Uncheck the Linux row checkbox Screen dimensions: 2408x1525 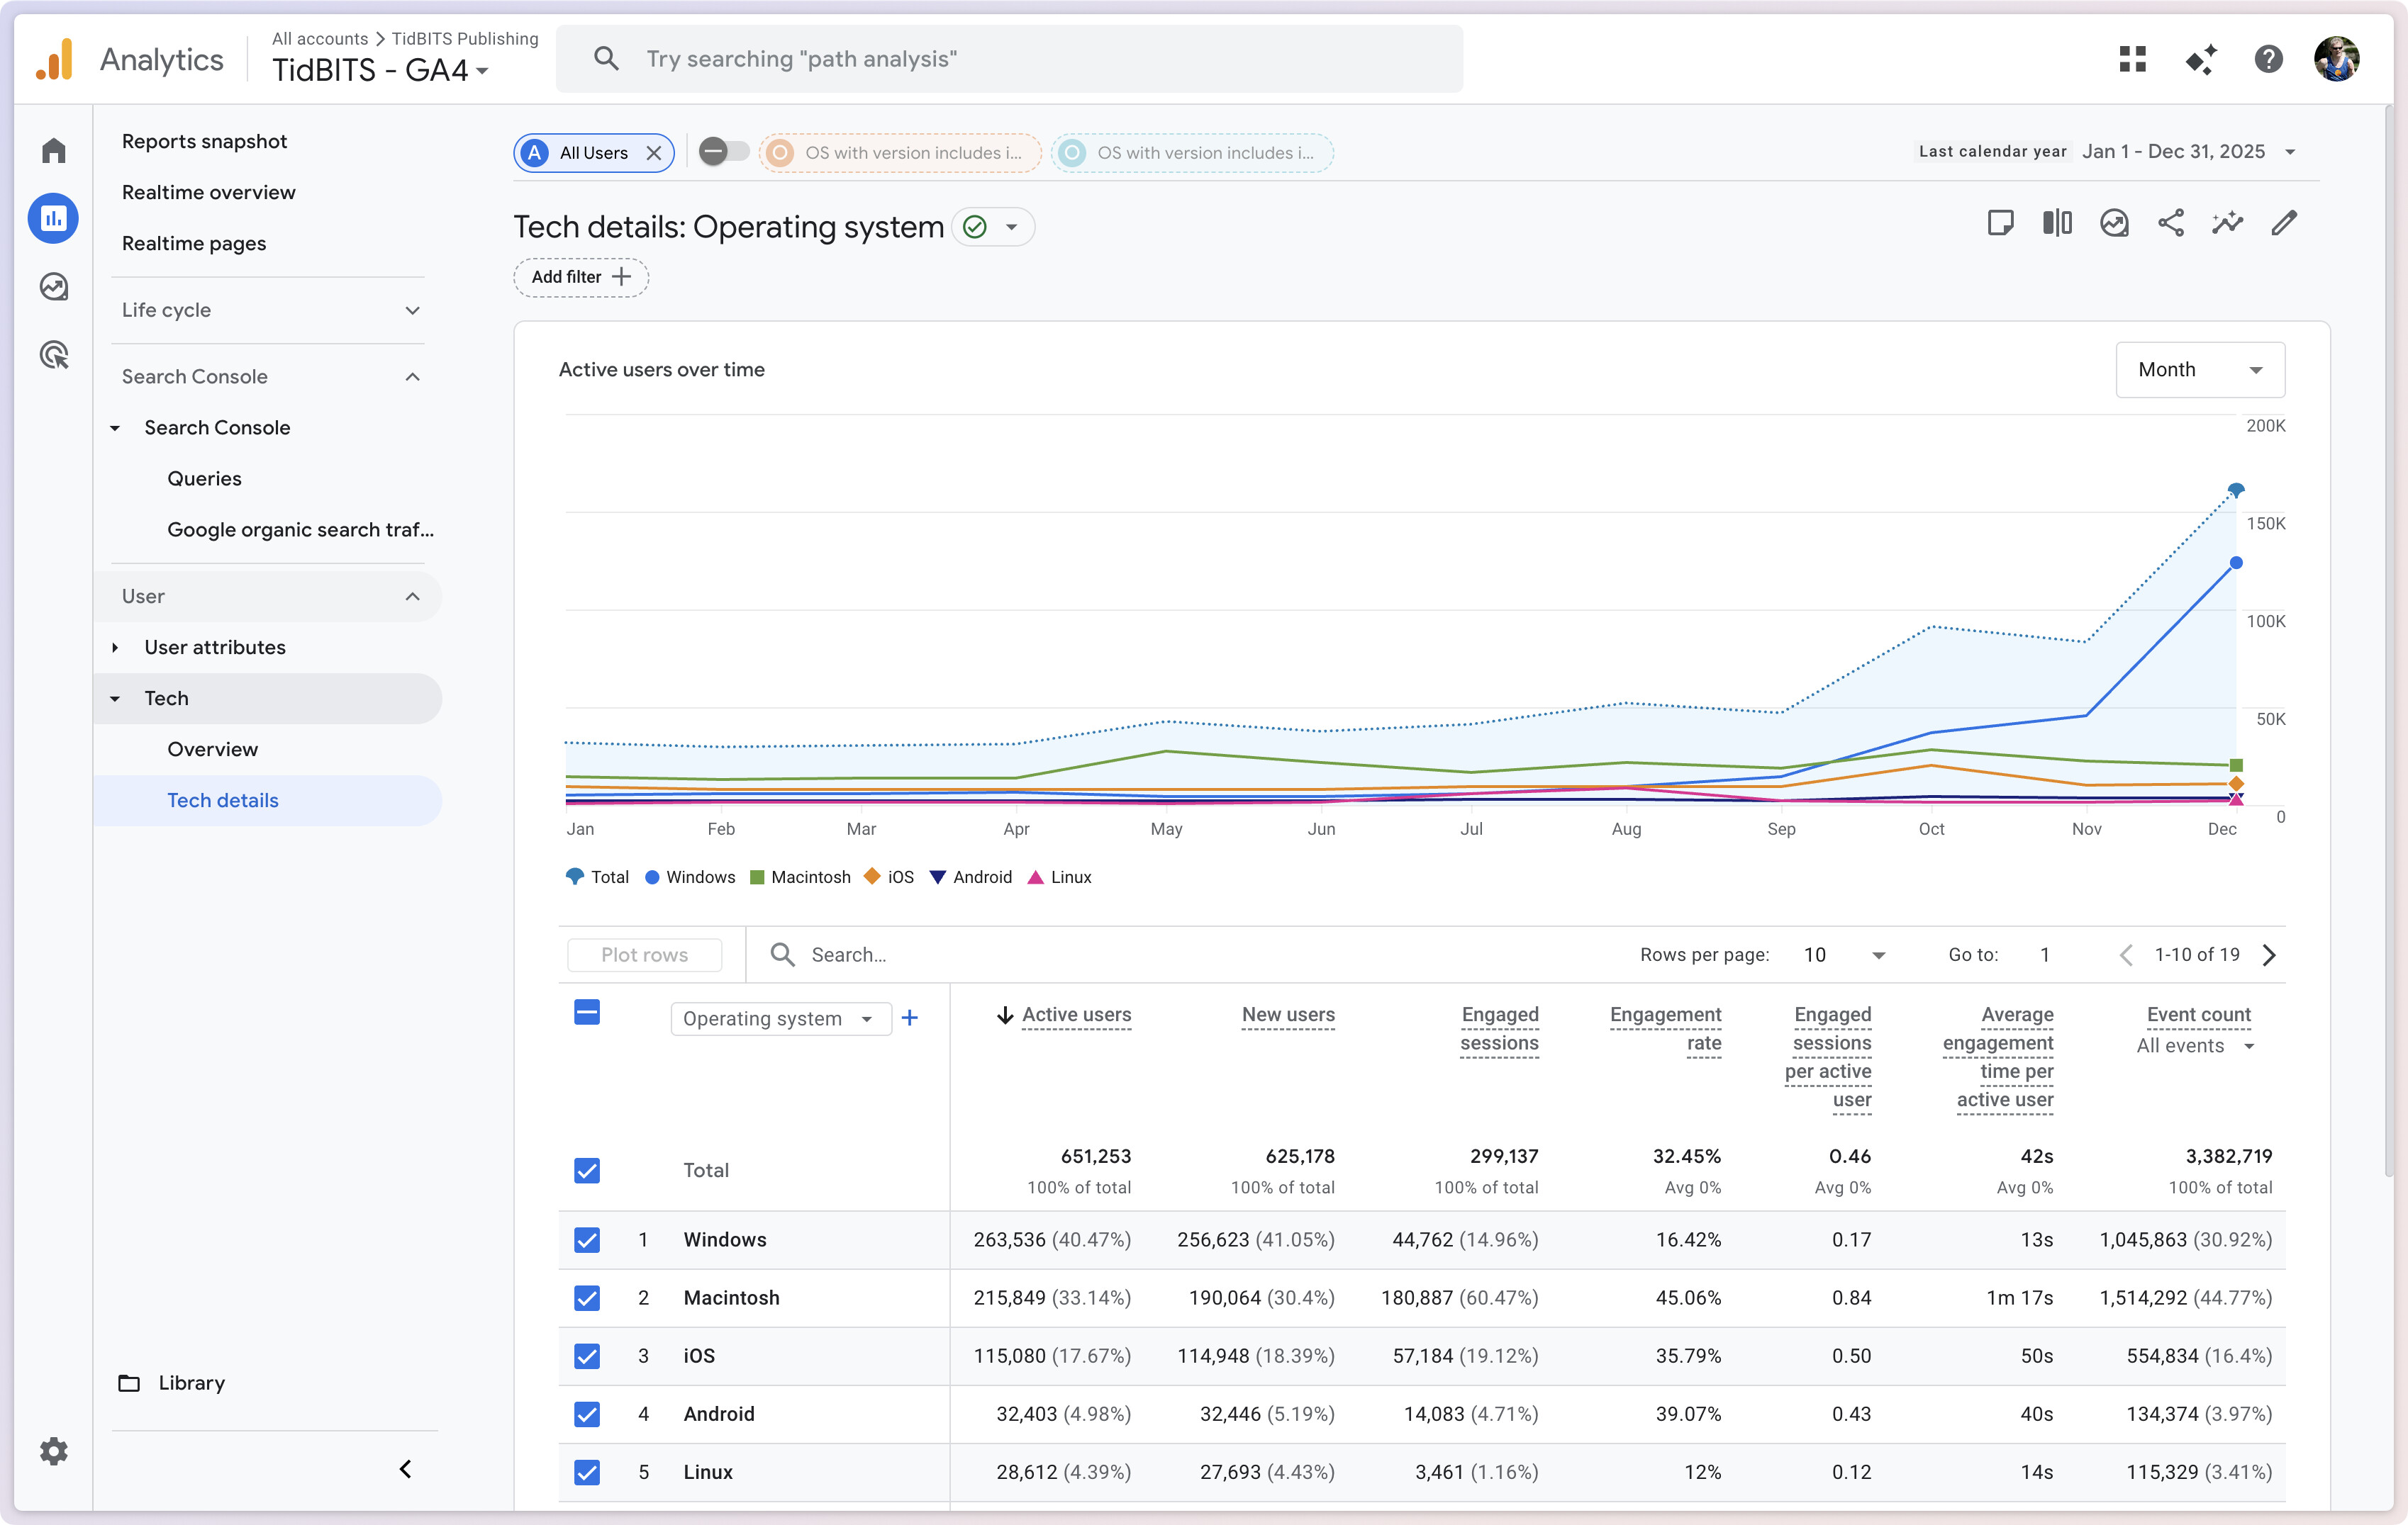point(587,1472)
